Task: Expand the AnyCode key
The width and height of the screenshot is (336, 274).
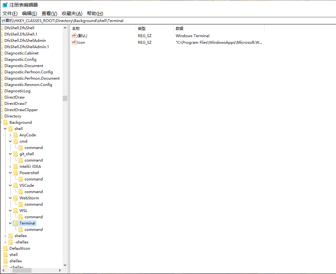Action: click(x=10, y=135)
